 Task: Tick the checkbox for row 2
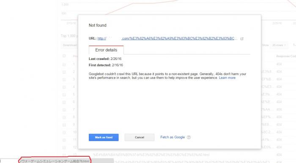[64, 72]
